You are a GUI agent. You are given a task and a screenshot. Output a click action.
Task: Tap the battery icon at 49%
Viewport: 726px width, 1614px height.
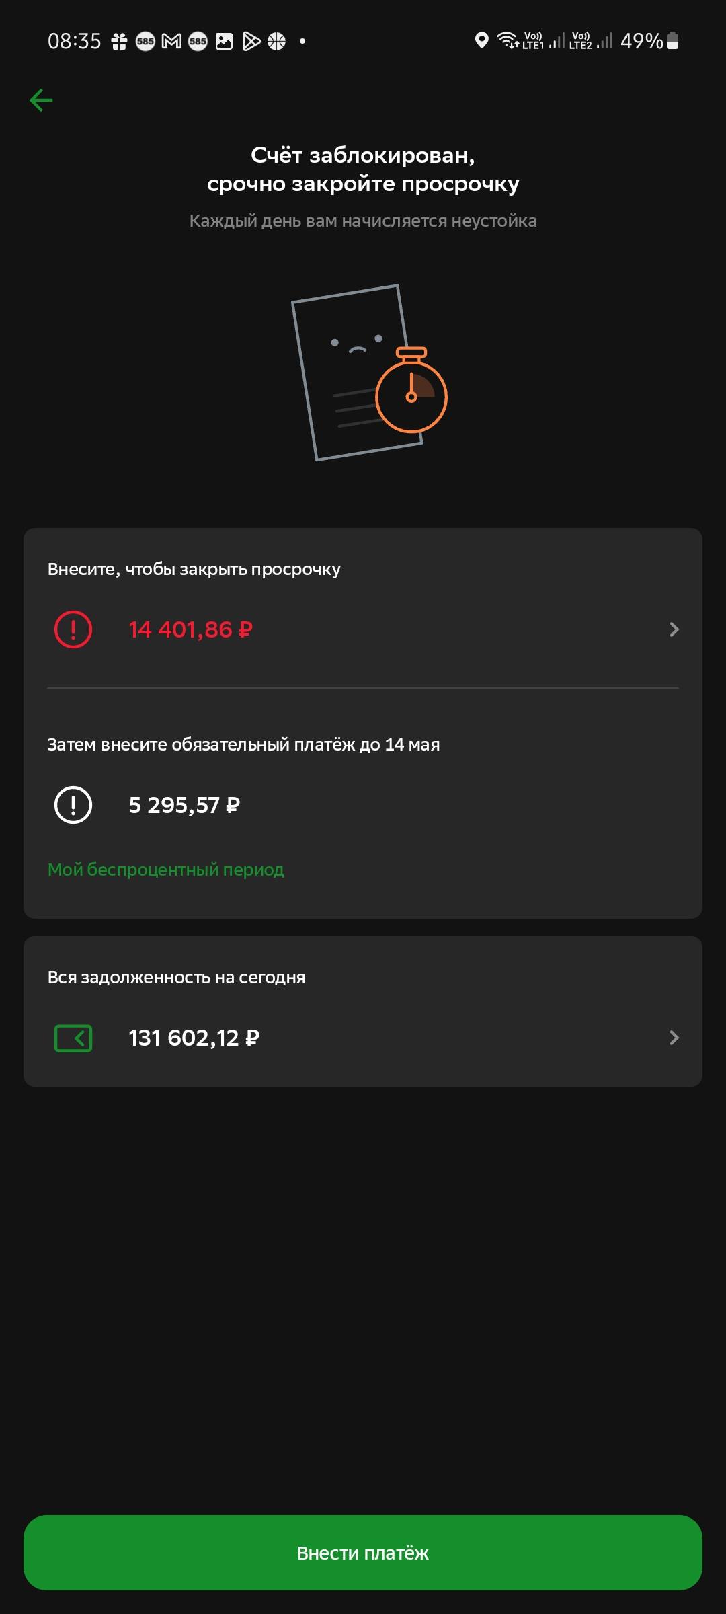pos(672,41)
